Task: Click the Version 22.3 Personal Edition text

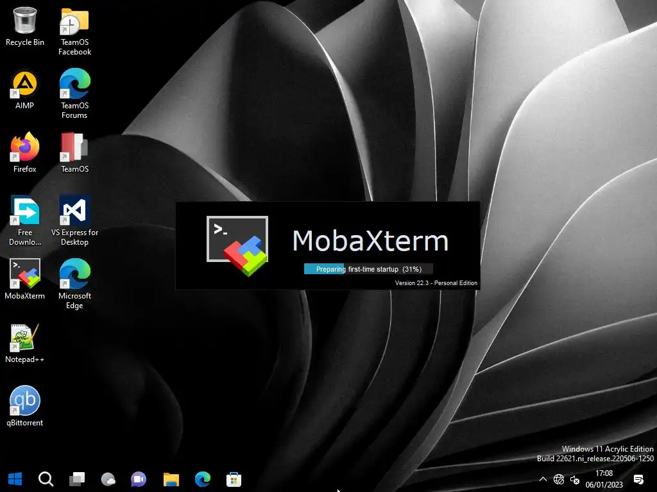Action: click(436, 283)
